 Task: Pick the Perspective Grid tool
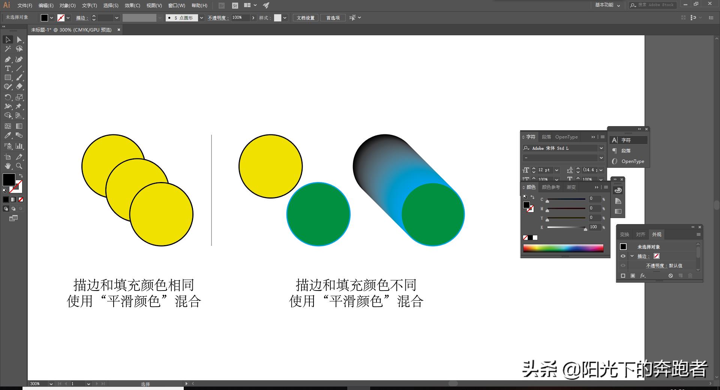19,115
